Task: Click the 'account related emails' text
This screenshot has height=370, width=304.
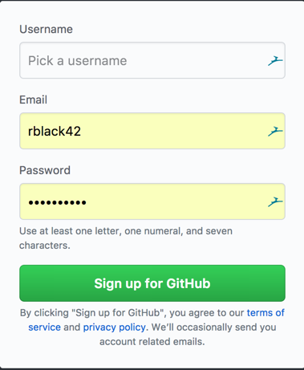Action: pyautogui.click(x=152, y=342)
